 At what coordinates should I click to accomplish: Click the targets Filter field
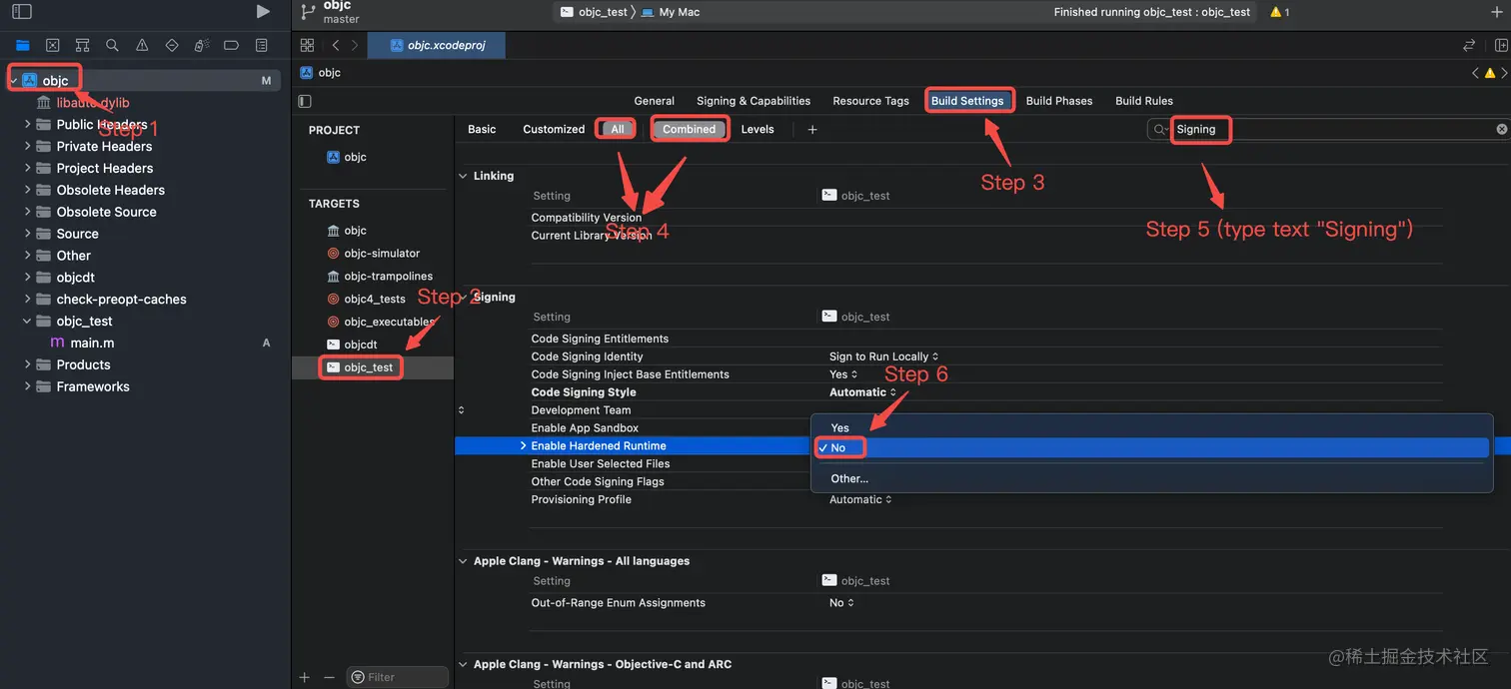tap(398, 677)
